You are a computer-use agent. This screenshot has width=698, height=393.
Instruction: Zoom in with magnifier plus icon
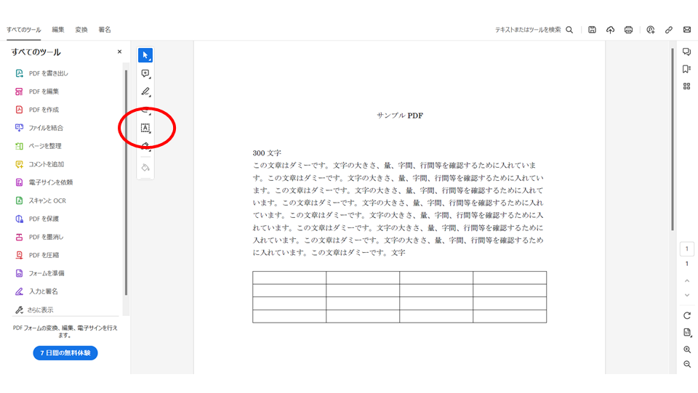coord(687,349)
